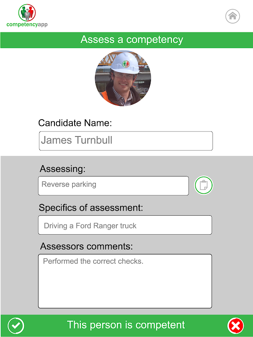Mark competent with the green checkmark
The width and height of the screenshot is (253, 337).
[x=16, y=326]
